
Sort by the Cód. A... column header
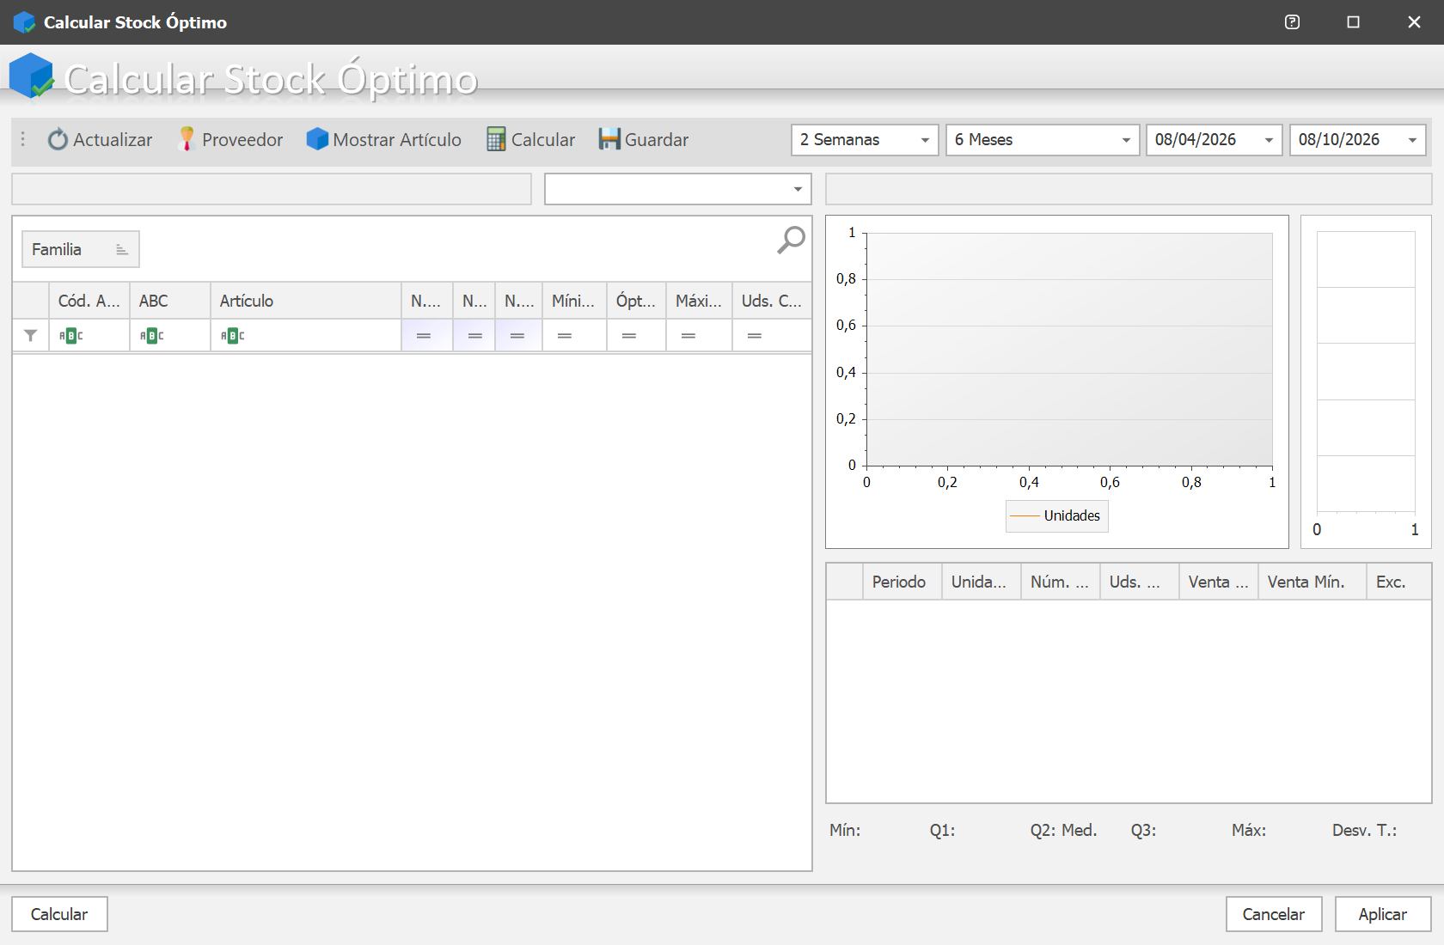pos(89,301)
